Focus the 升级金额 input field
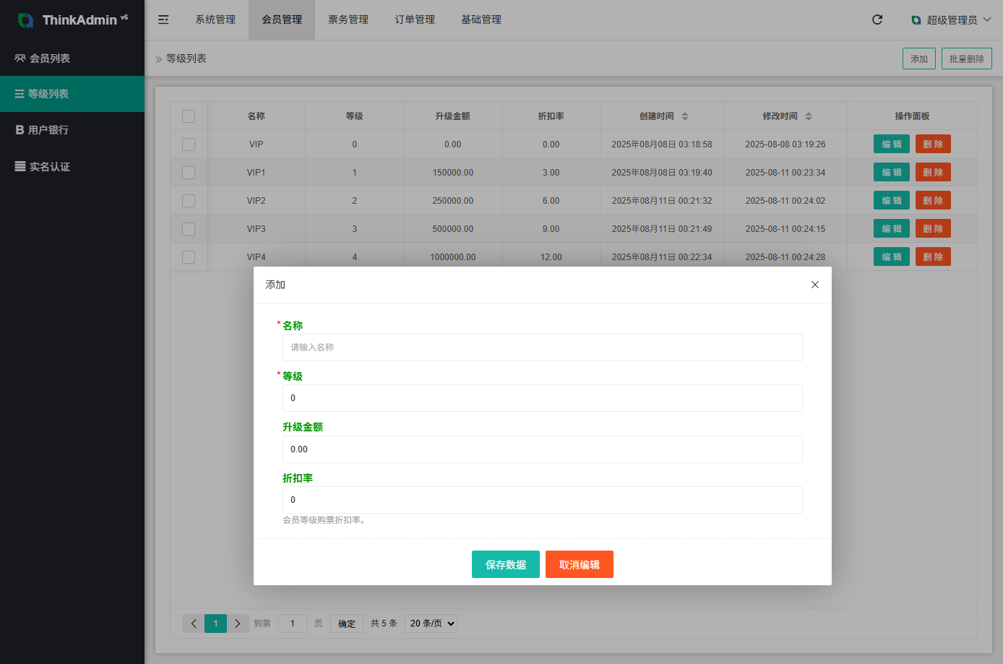 (543, 449)
